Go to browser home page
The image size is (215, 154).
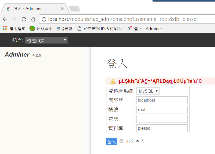[33, 19]
